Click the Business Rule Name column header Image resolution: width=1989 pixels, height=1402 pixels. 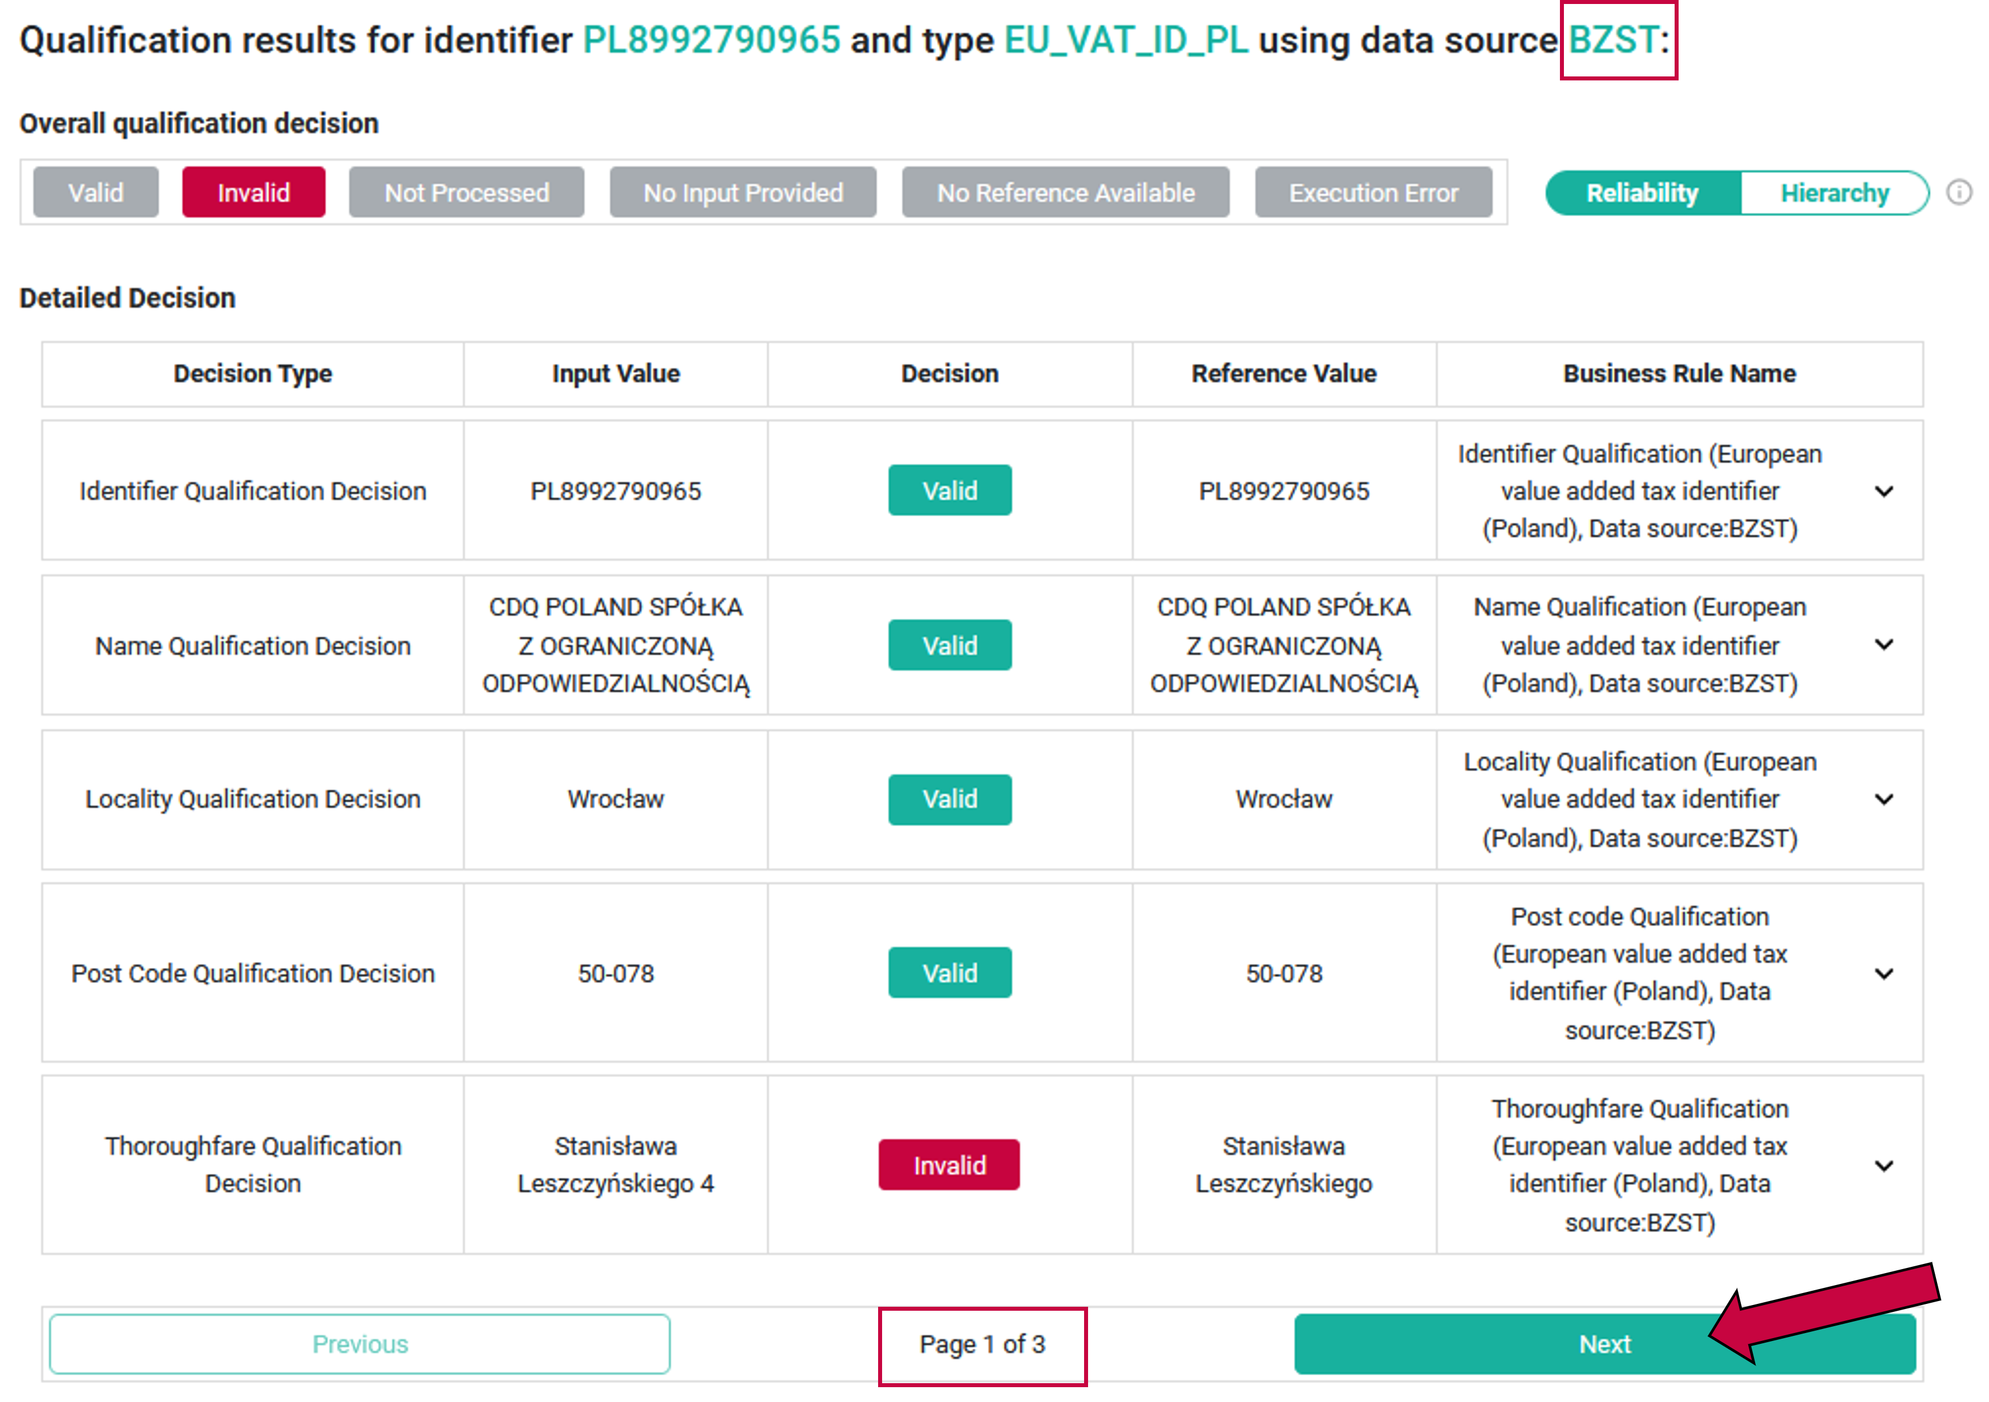pyautogui.click(x=1679, y=373)
